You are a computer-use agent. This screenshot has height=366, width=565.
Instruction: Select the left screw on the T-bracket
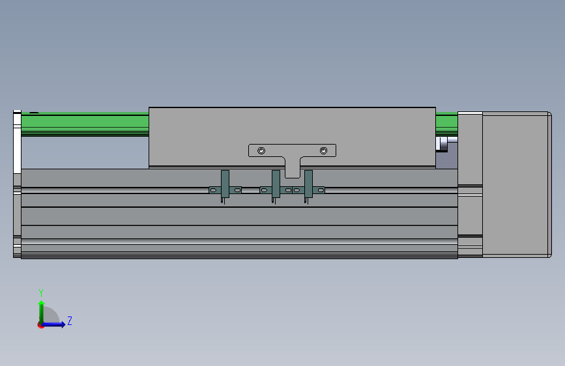pyautogui.click(x=261, y=150)
